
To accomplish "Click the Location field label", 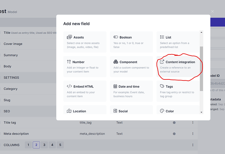I will (x=79, y=111).
